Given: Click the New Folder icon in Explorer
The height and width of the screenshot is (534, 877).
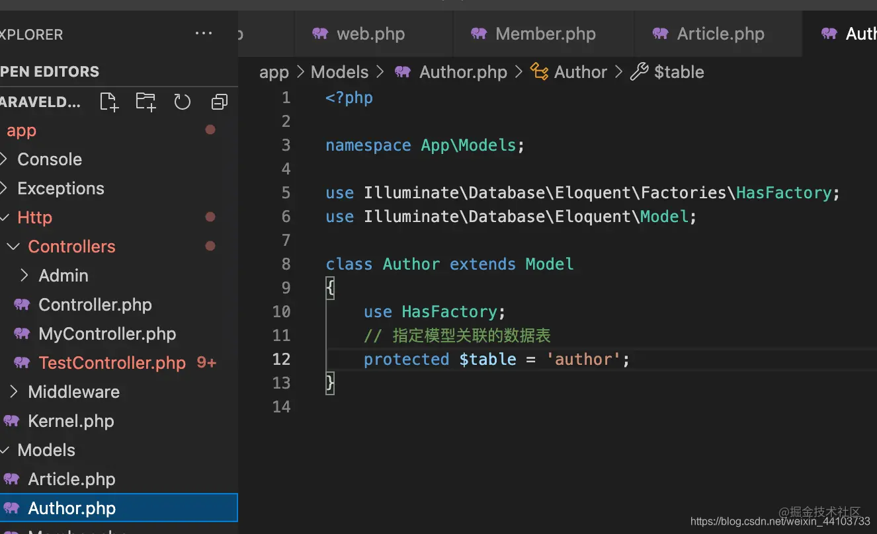Looking at the screenshot, I should [146, 102].
